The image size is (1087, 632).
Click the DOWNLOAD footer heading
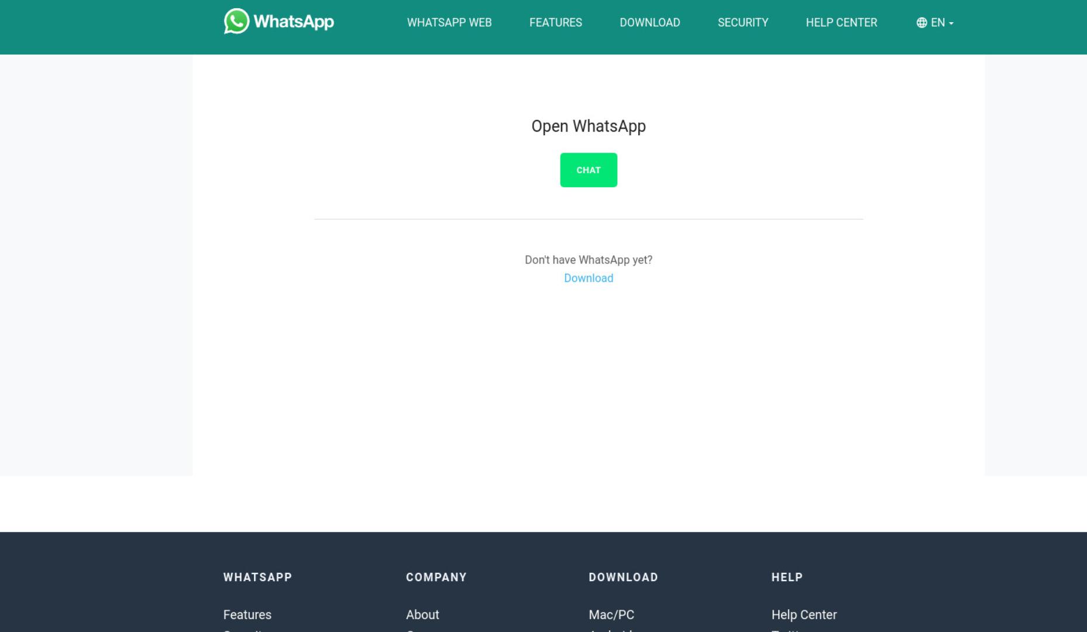click(623, 577)
